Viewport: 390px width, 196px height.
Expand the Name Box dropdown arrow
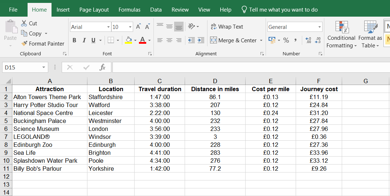[x=44, y=67]
